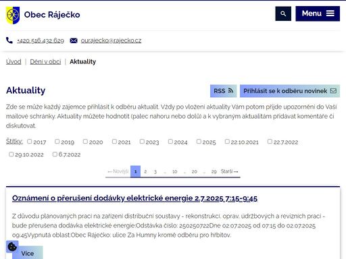The height and width of the screenshot is (259, 346).
Task: Click the envelope mail icon
Action: point(74,40)
